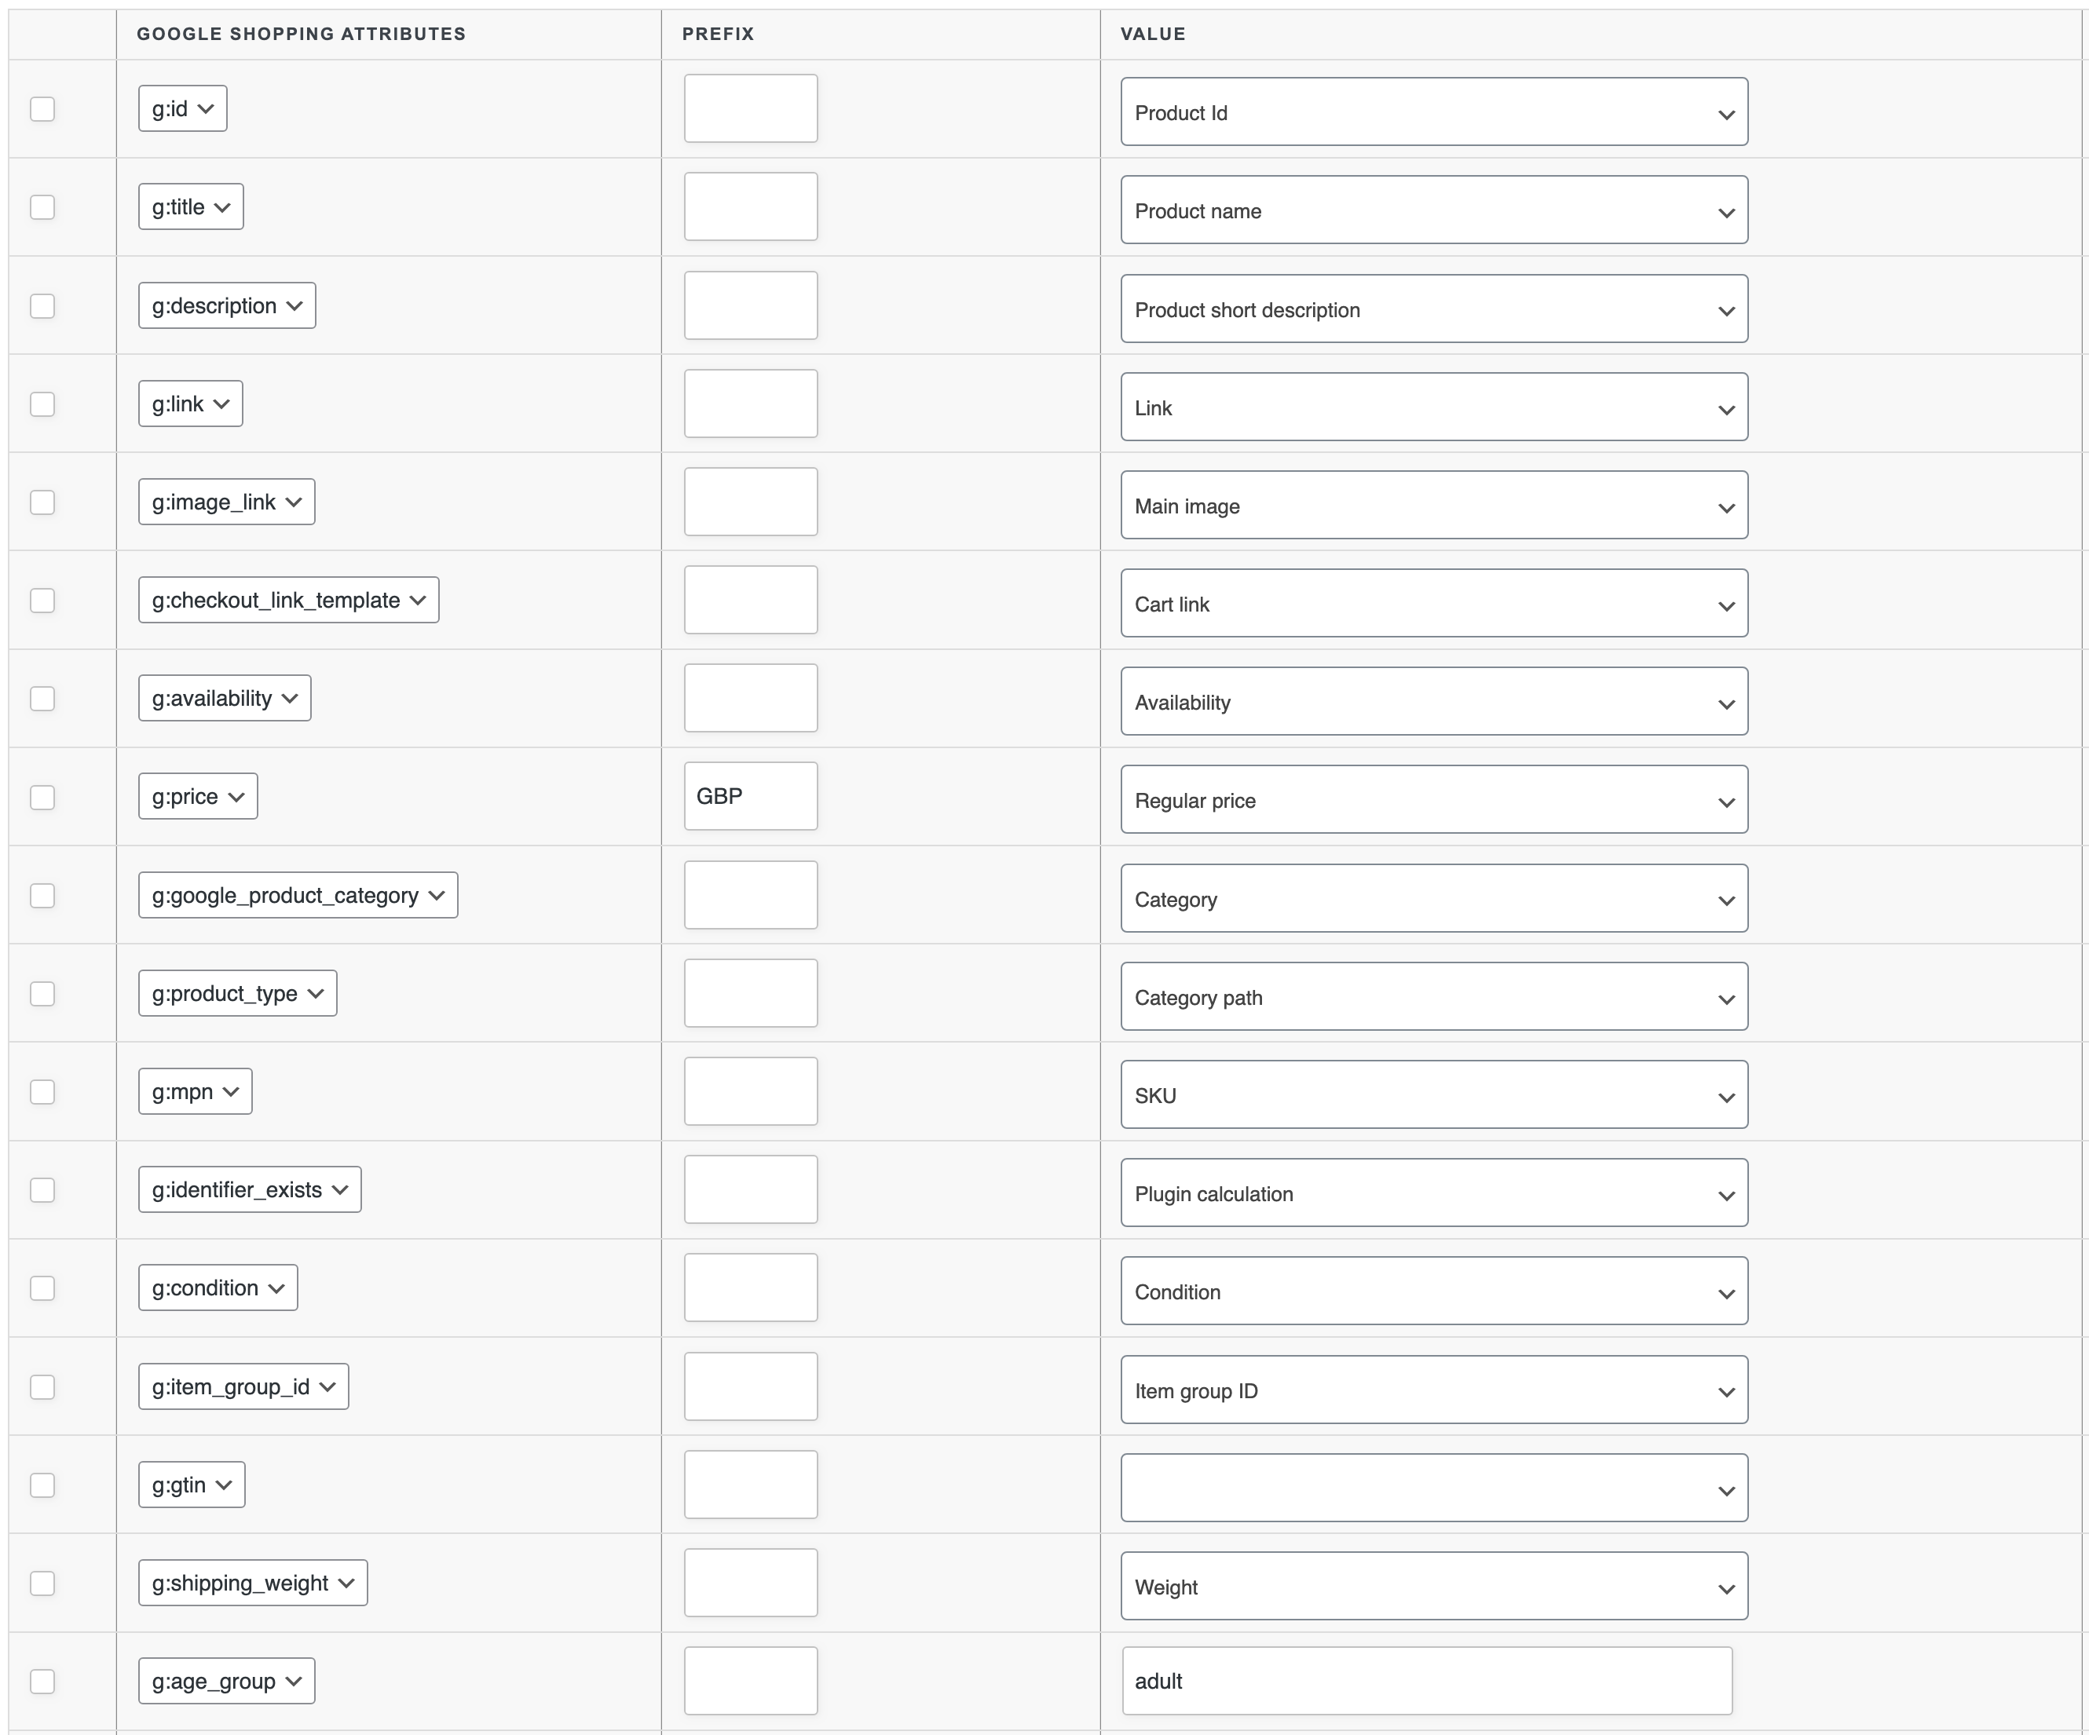
Task: Click the adult value text field
Action: coord(1426,1682)
